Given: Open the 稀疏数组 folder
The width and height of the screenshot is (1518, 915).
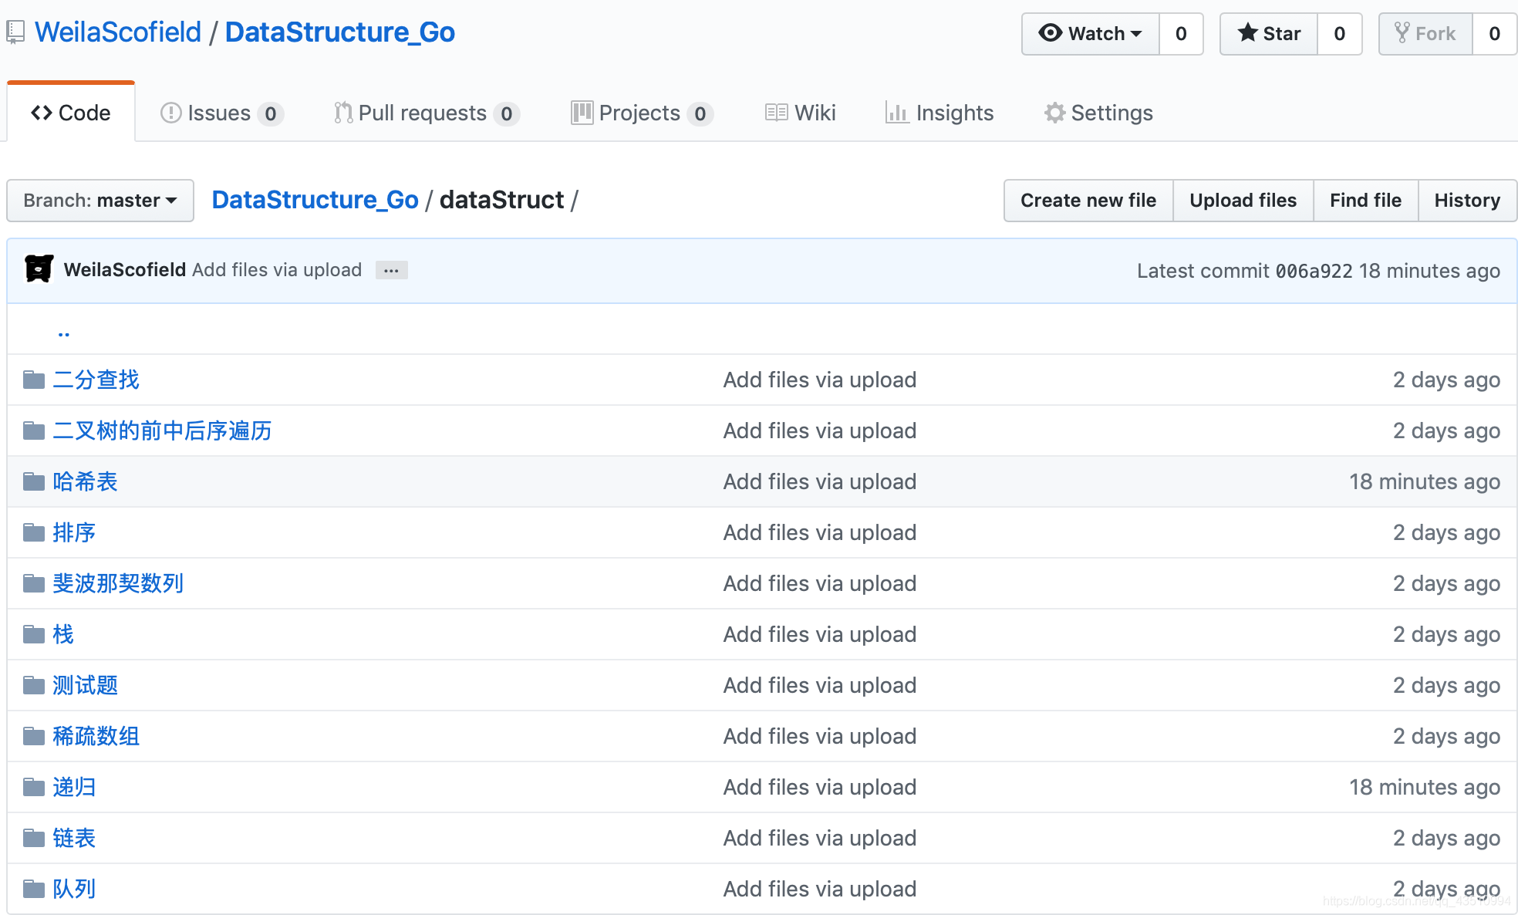Looking at the screenshot, I should tap(96, 736).
